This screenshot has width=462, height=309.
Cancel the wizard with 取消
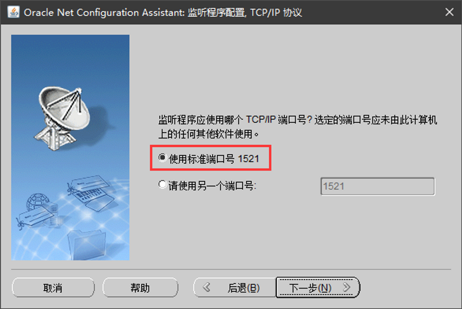pos(53,288)
